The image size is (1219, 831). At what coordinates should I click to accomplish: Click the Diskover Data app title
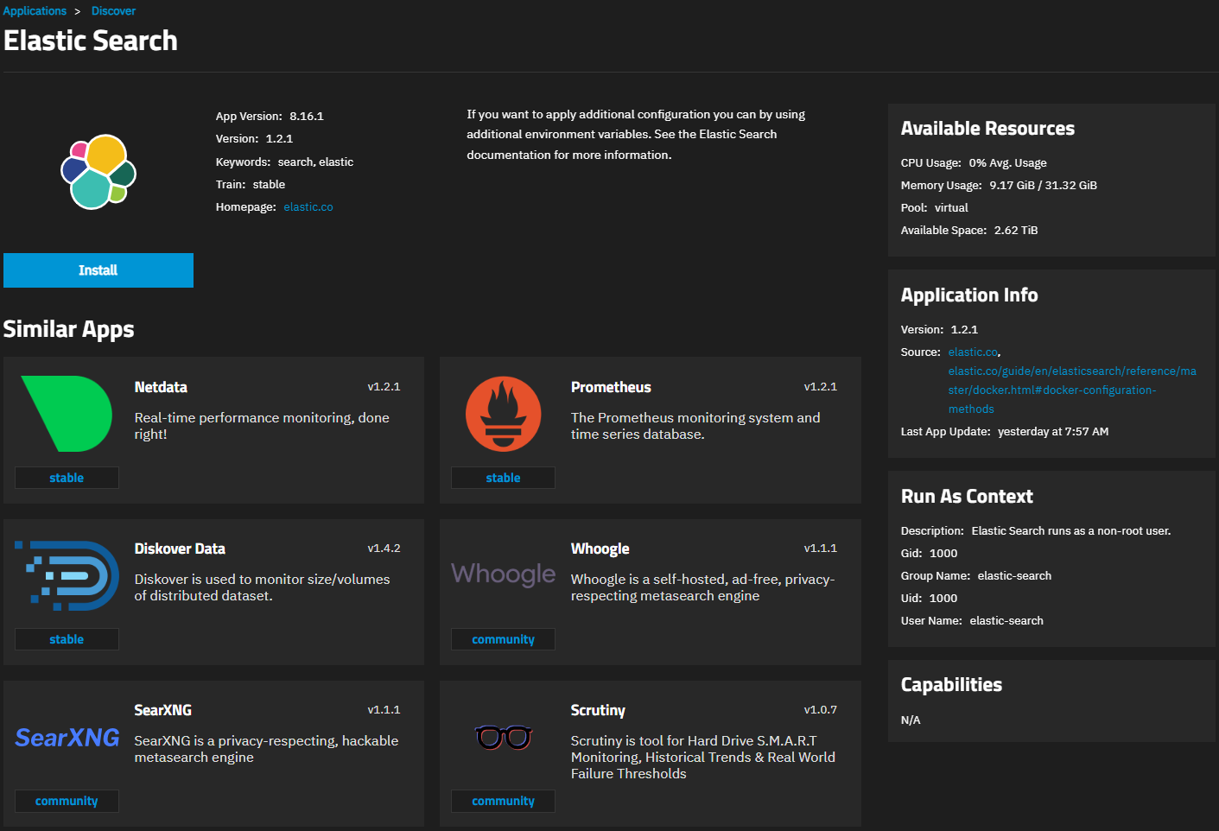(x=180, y=549)
